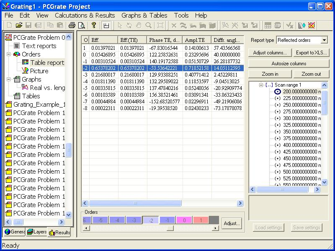Select the 250.0000000000 wavelength radio button
This screenshot has width=335, height=251.
click(277, 105)
